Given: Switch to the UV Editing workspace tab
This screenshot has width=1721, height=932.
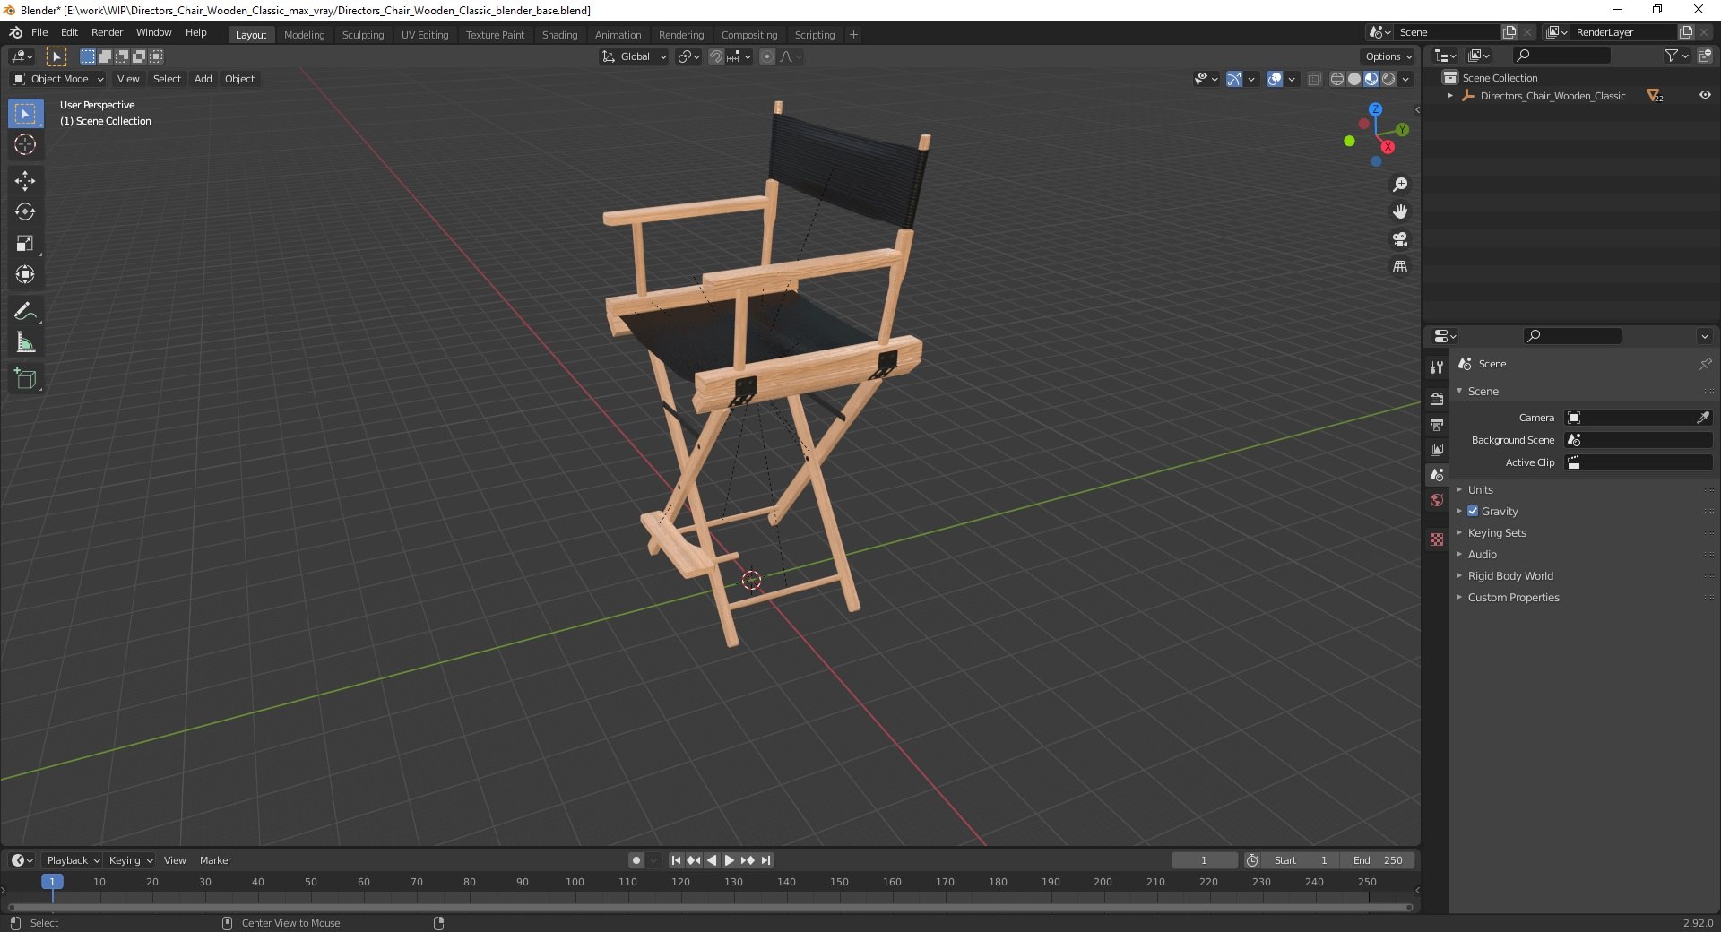Looking at the screenshot, I should 425,35.
